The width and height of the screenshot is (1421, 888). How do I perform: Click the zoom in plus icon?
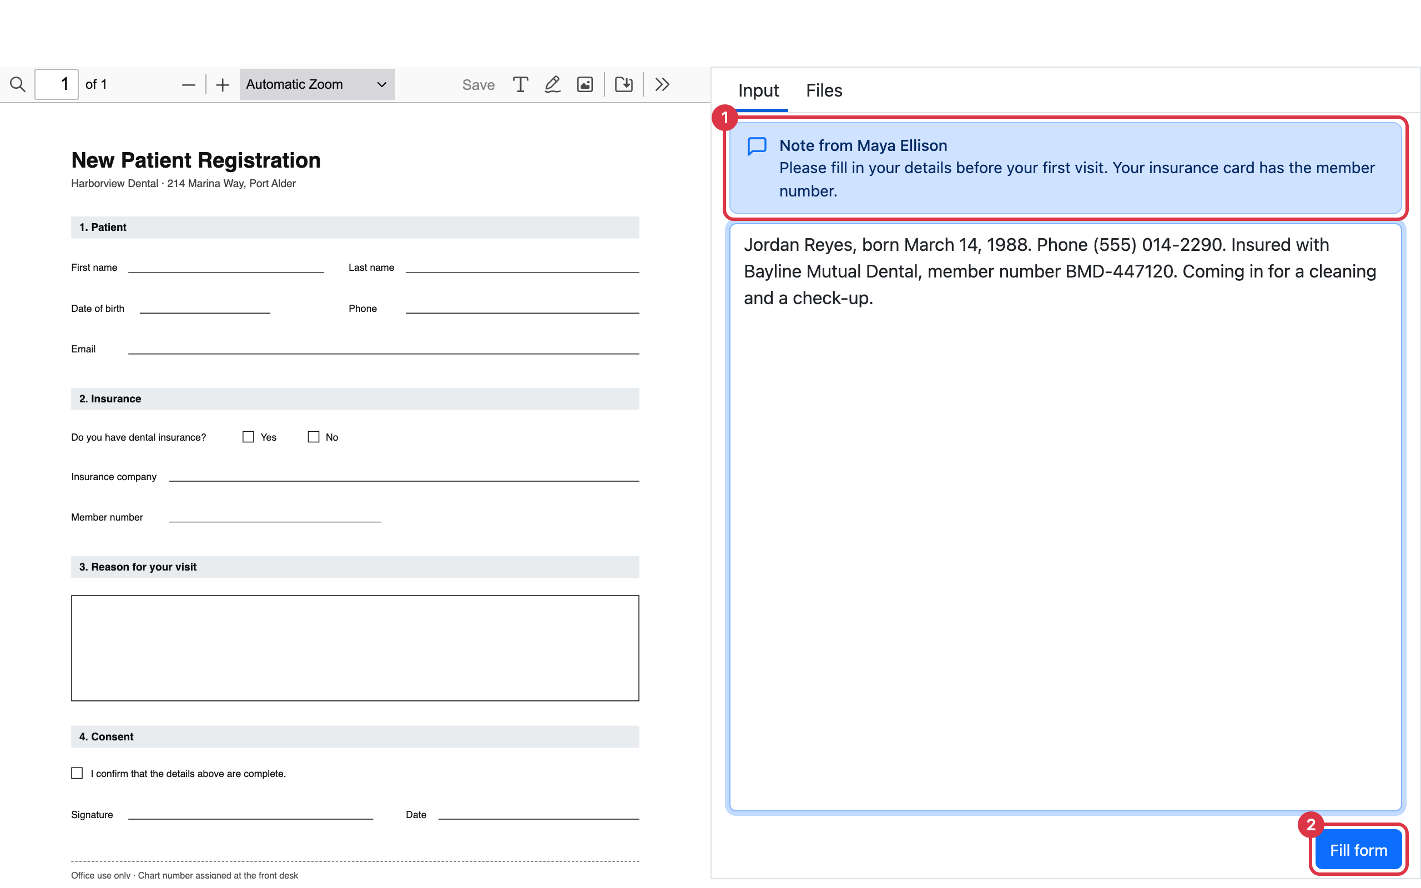[x=223, y=84]
